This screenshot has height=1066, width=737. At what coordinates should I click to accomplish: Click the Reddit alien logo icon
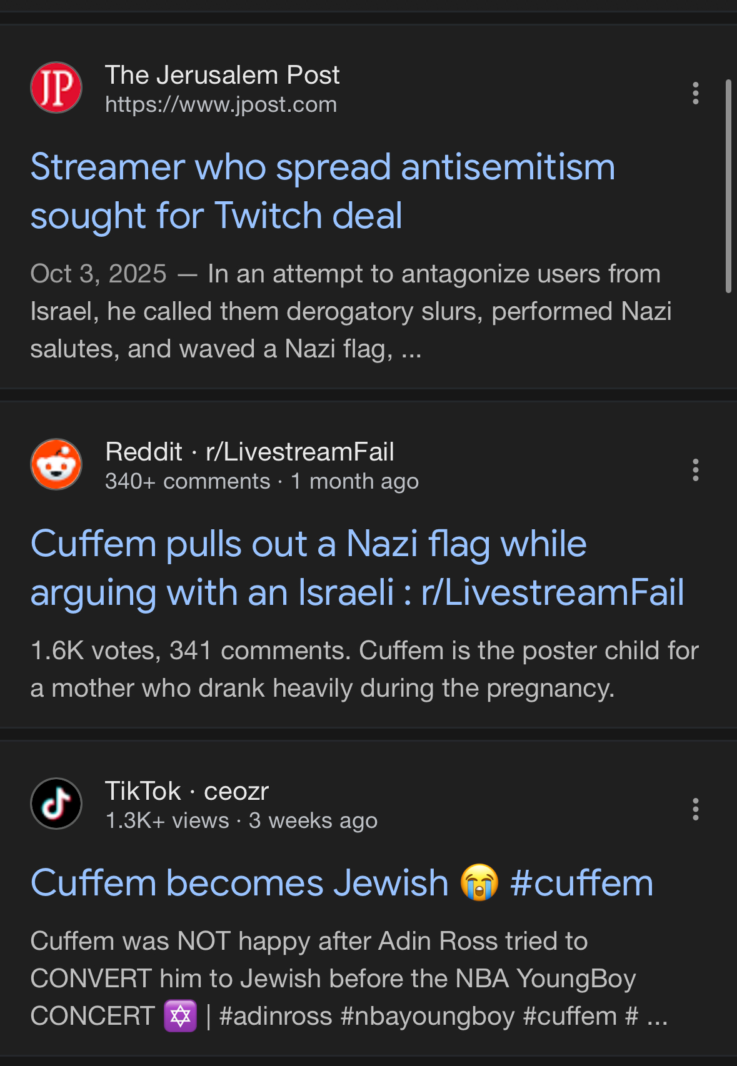pos(56,464)
